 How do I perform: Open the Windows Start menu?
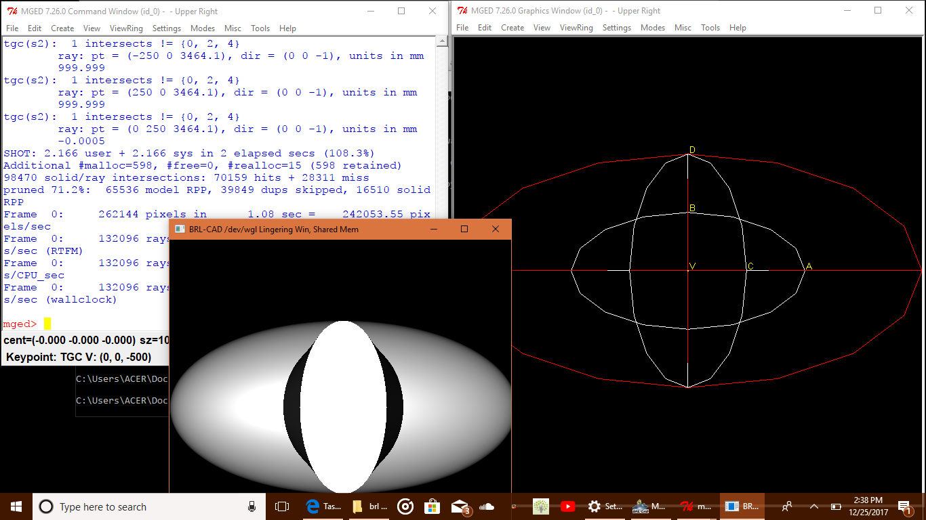16,506
